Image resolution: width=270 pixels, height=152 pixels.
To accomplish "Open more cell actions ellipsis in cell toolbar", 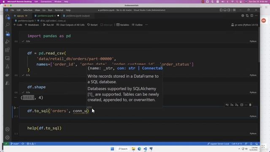I will click(246, 105).
